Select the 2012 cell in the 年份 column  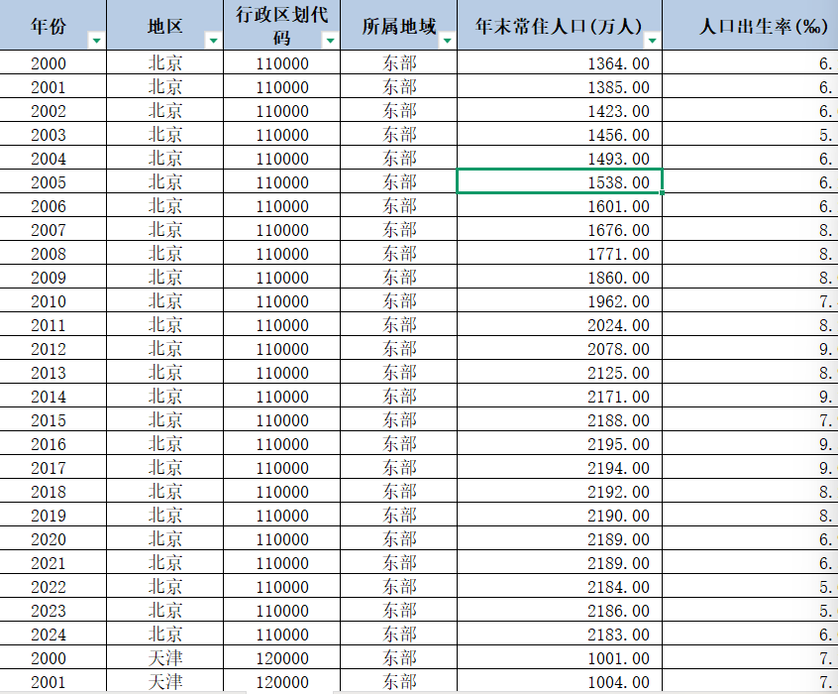point(50,349)
